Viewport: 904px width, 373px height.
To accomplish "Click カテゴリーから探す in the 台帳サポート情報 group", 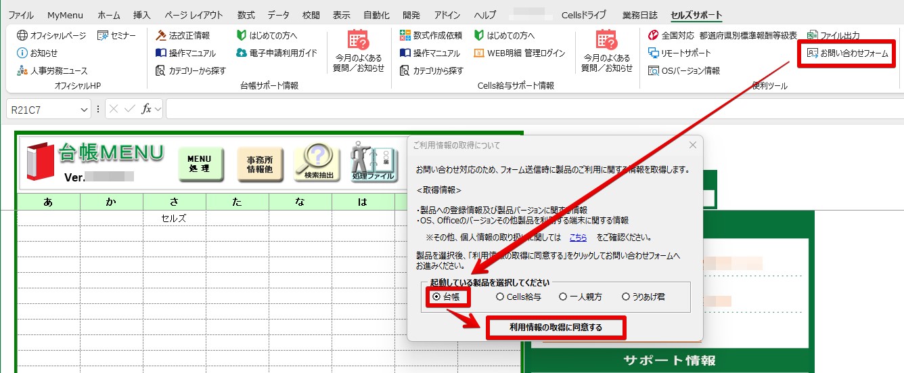I will pyautogui.click(x=191, y=70).
